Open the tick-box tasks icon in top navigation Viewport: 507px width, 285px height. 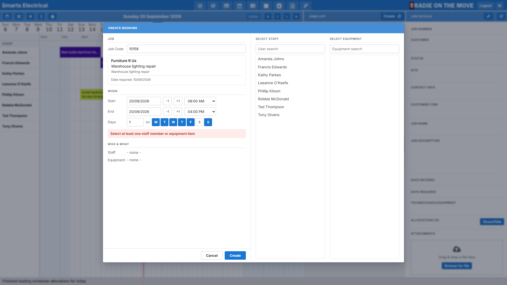(x=213, y=6)
